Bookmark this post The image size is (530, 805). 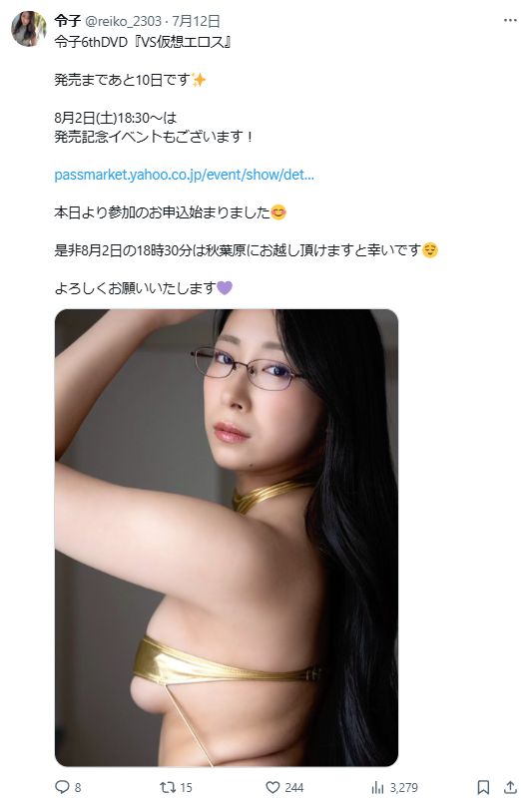(483, 787)
